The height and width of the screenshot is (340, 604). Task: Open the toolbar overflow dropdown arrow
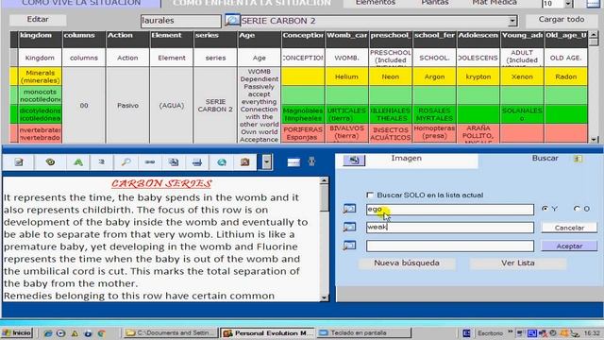tap(266, 162)
